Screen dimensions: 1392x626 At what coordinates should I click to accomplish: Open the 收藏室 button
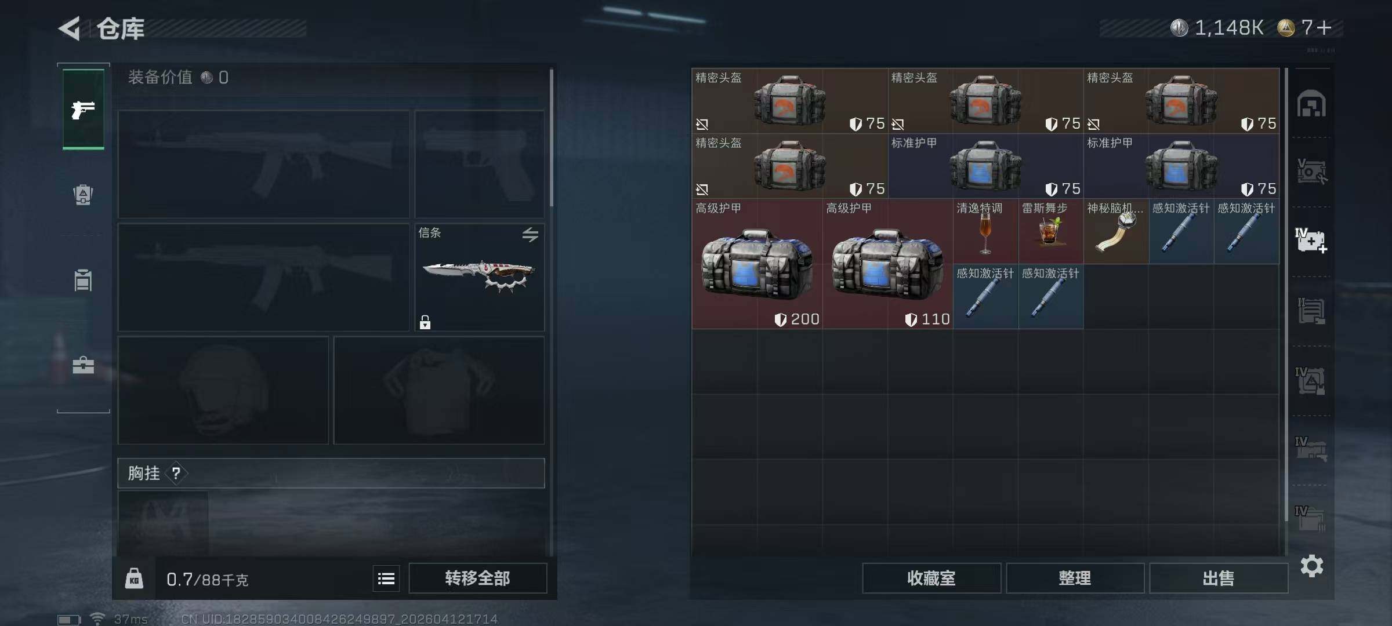931,578
